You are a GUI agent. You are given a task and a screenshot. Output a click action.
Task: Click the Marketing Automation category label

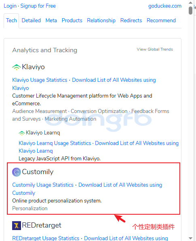(x=70, y=119)
